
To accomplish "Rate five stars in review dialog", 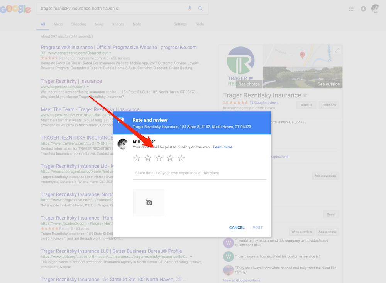I will point(181,158).
